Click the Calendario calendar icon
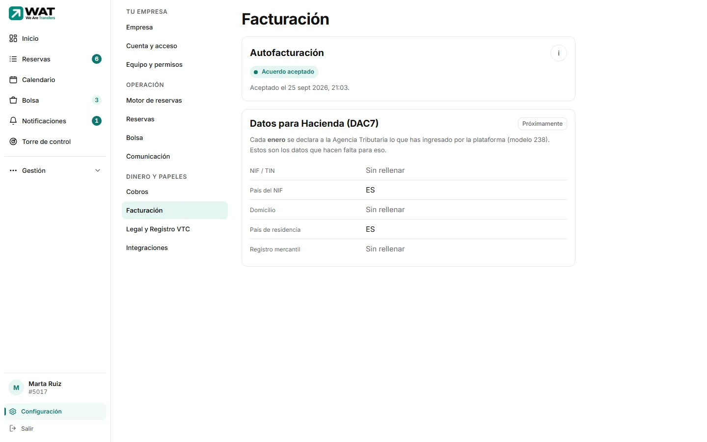707x442 pixels. coord(13,80)
